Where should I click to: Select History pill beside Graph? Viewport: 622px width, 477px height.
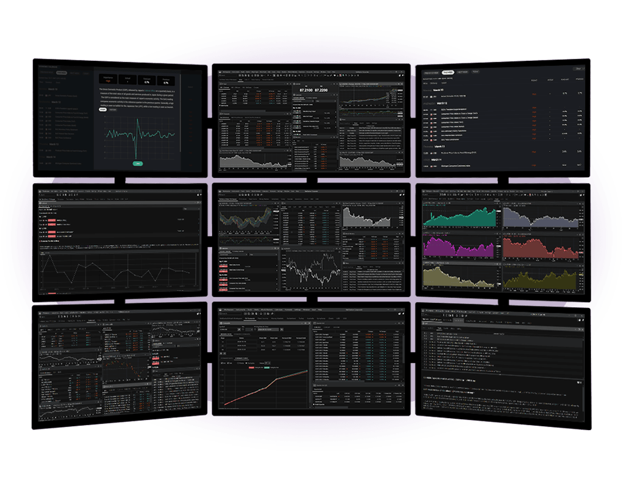coord(113,110)
